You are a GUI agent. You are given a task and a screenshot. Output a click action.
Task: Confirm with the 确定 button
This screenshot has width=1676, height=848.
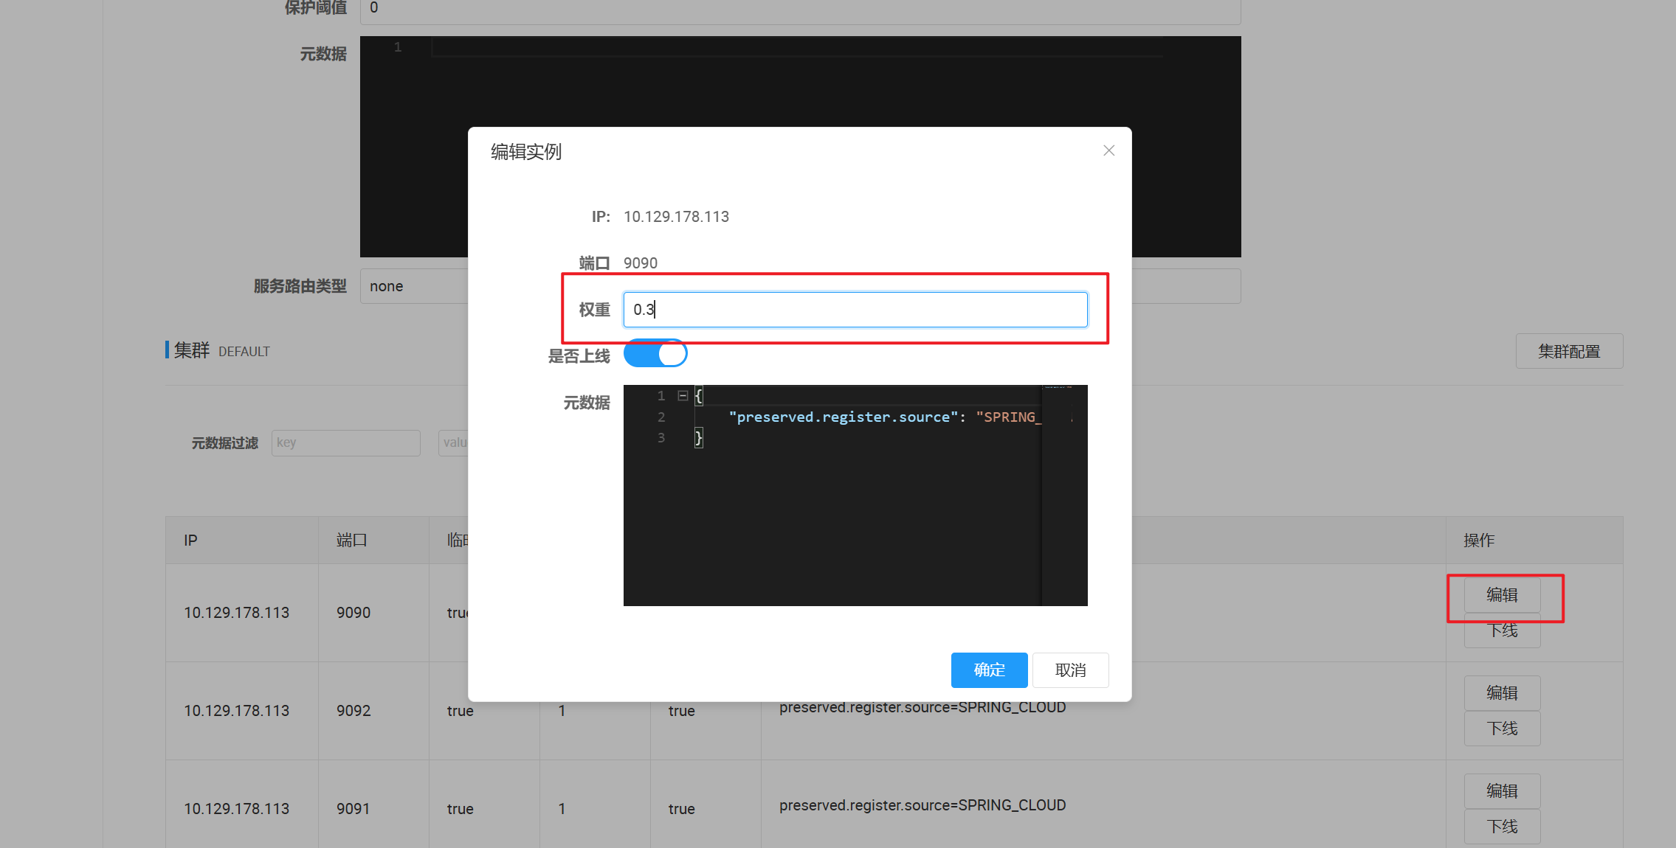click(x=989, y=670)
